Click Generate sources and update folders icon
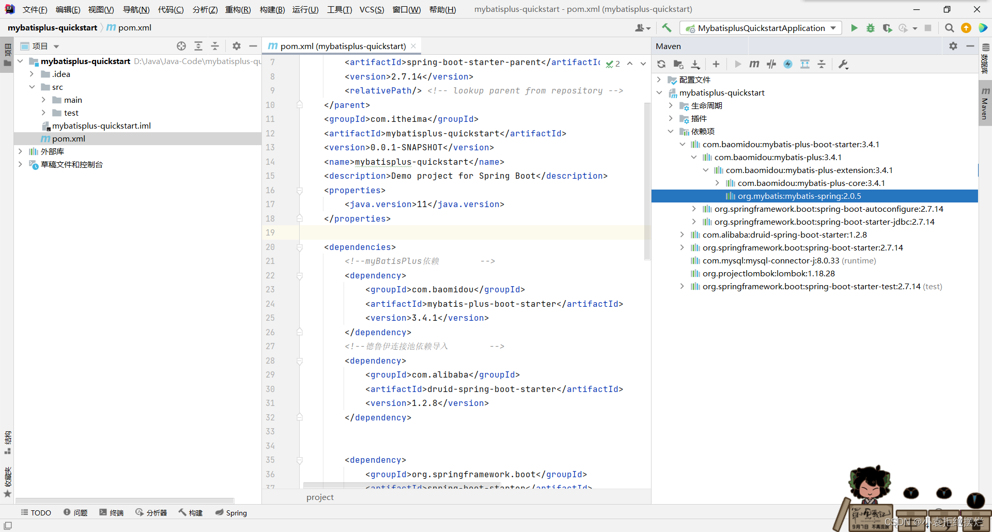 click(678, 64)
